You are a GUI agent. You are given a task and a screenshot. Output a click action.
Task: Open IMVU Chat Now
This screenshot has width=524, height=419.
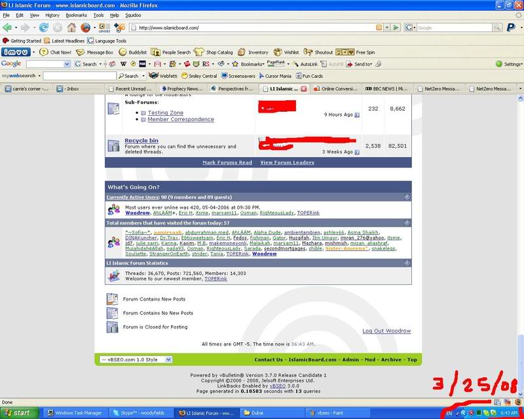[56, 52]
